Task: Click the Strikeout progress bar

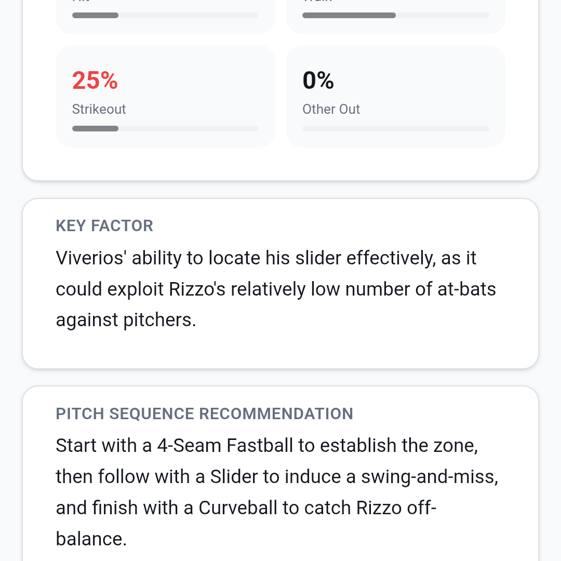Action: pos(165,128)
